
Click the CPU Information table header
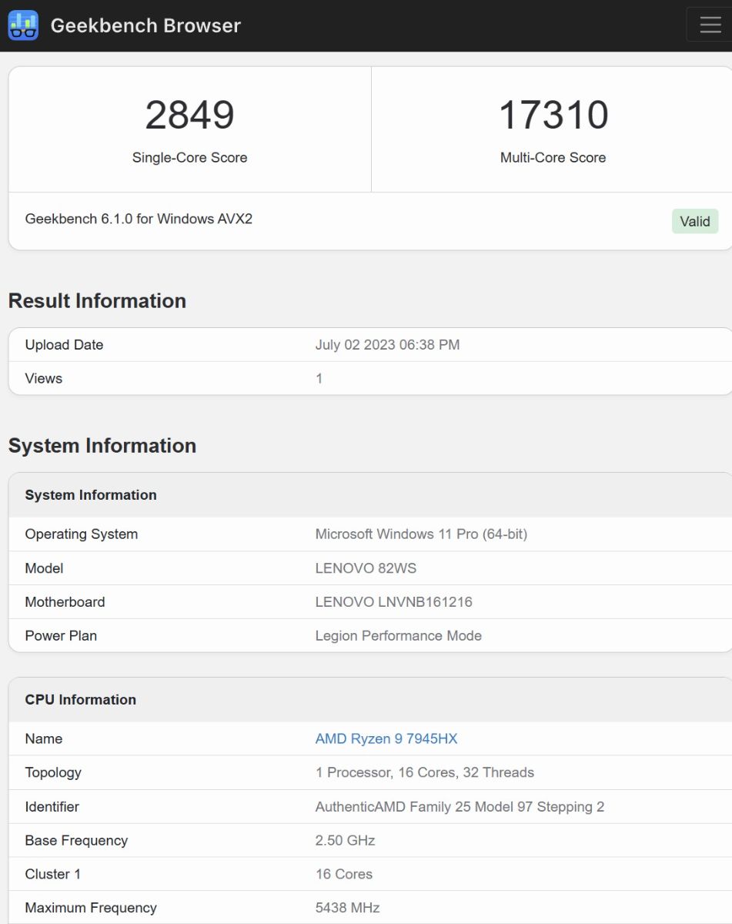click(80, 699)
